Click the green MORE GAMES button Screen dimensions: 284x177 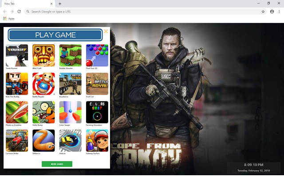click(x=57, y=164)
